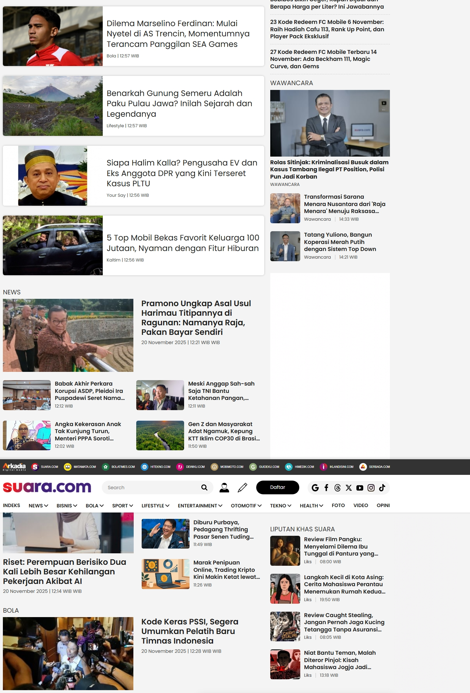
Task: Expand the BOLA dropdown menu
Action: tap(94, 505)
